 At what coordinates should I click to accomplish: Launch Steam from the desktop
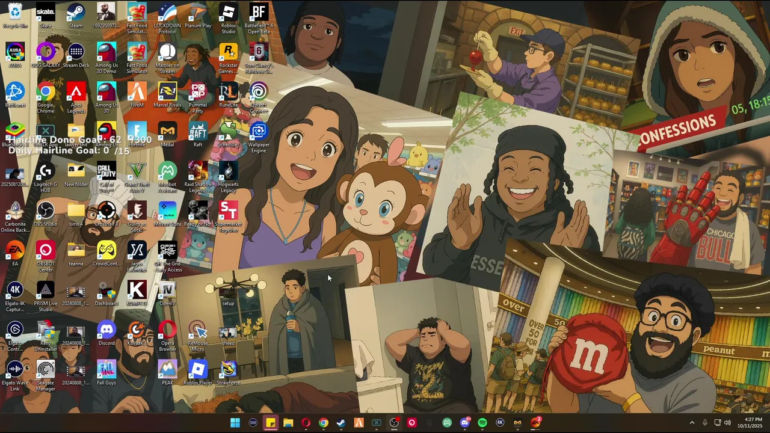(76, 16)
